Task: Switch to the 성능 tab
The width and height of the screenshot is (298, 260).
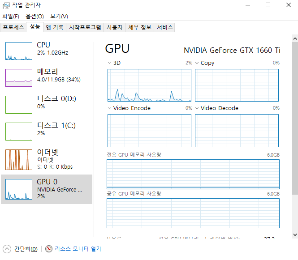Action: point(35,27)
